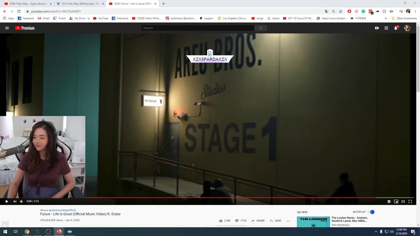Play the paused video
The height and width of the screenshot is (236, 420).
(x=7, y=201)
